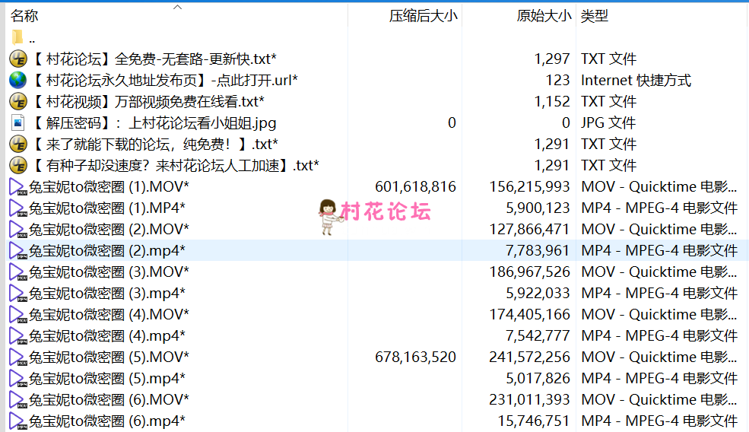Click compressed size value 678,163,520
This screenshot has height=432, width=749.
click(416, 357)
